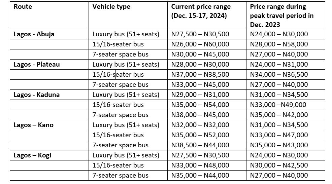Select the N35,000 – N44,000 price cell
Screen dimensions: 332x184
point(200,175)
